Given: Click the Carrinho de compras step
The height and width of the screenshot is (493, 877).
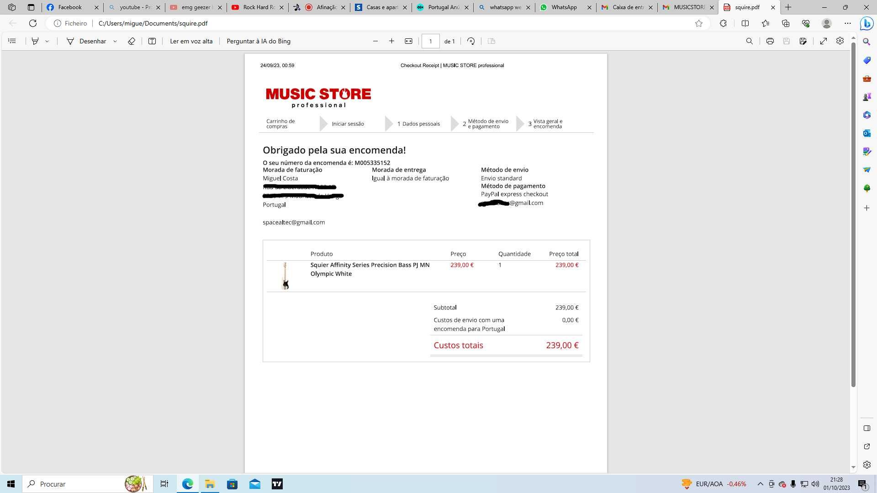Looking at the screenshot, I should [280, 124].
